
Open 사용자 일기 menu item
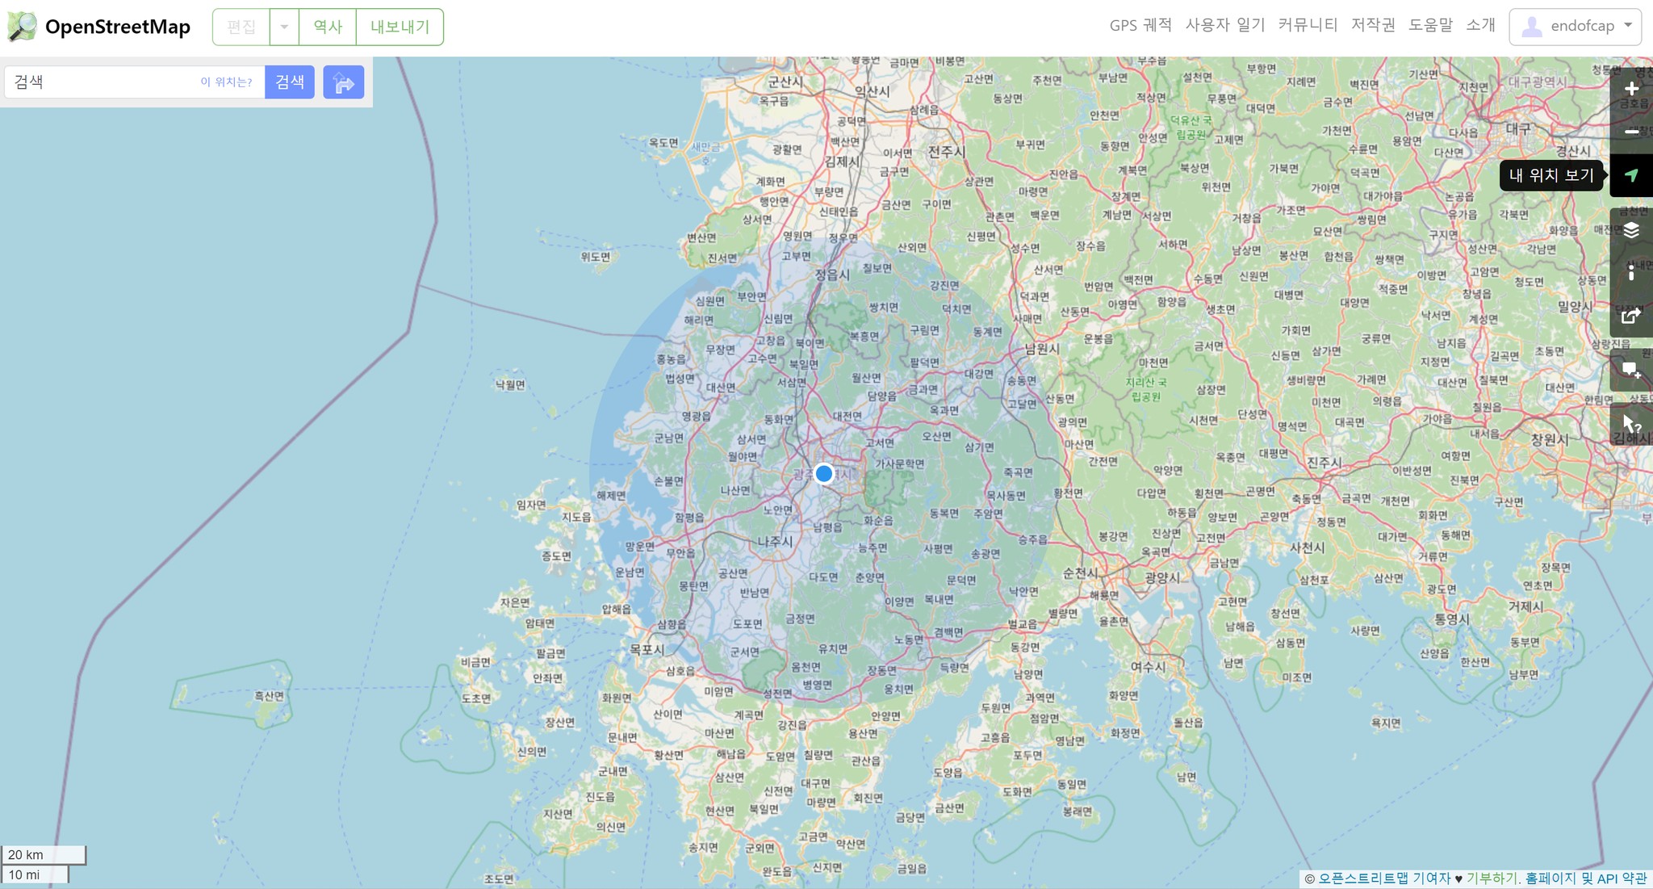click(x=1224, y=25)
